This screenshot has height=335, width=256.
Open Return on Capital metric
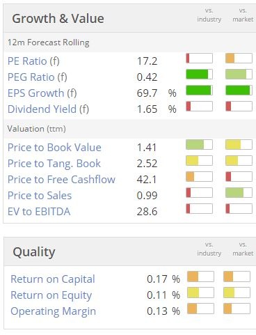coord(53,279)
